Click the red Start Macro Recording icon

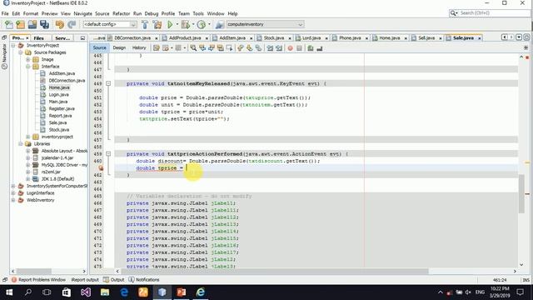[x=291, y=48]
